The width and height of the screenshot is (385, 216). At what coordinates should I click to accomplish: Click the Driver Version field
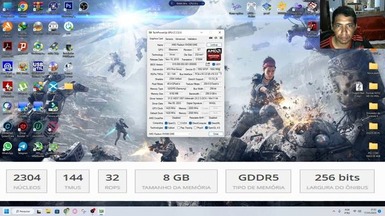[x=193, y=98]
